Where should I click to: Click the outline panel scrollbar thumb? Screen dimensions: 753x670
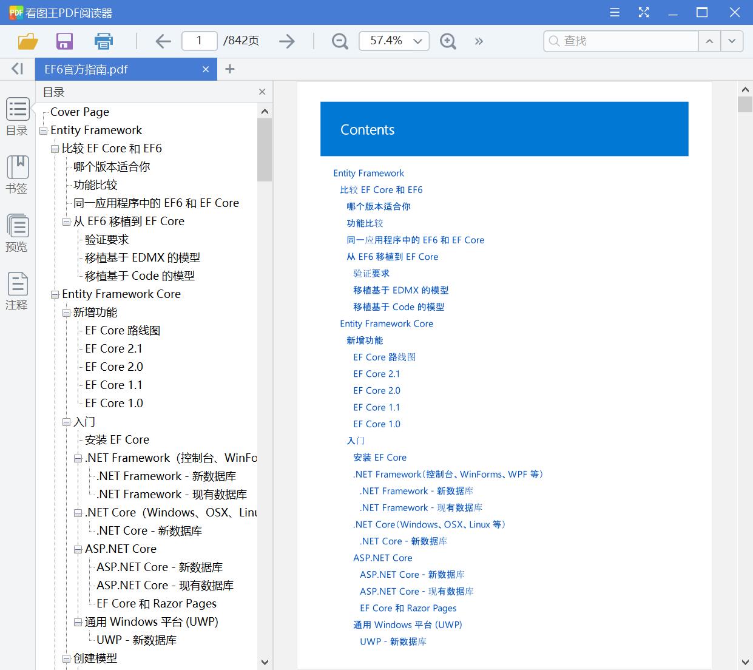point(265,150)
